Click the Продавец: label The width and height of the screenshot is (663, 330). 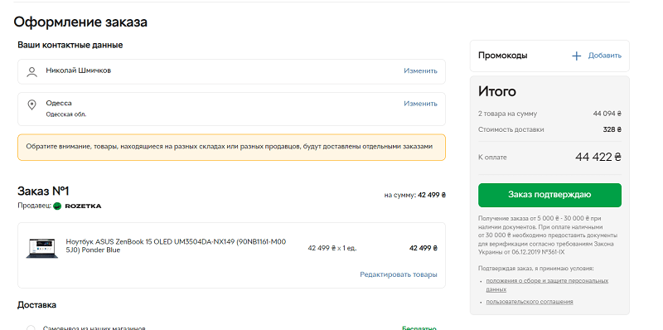[x=34, y=206]
